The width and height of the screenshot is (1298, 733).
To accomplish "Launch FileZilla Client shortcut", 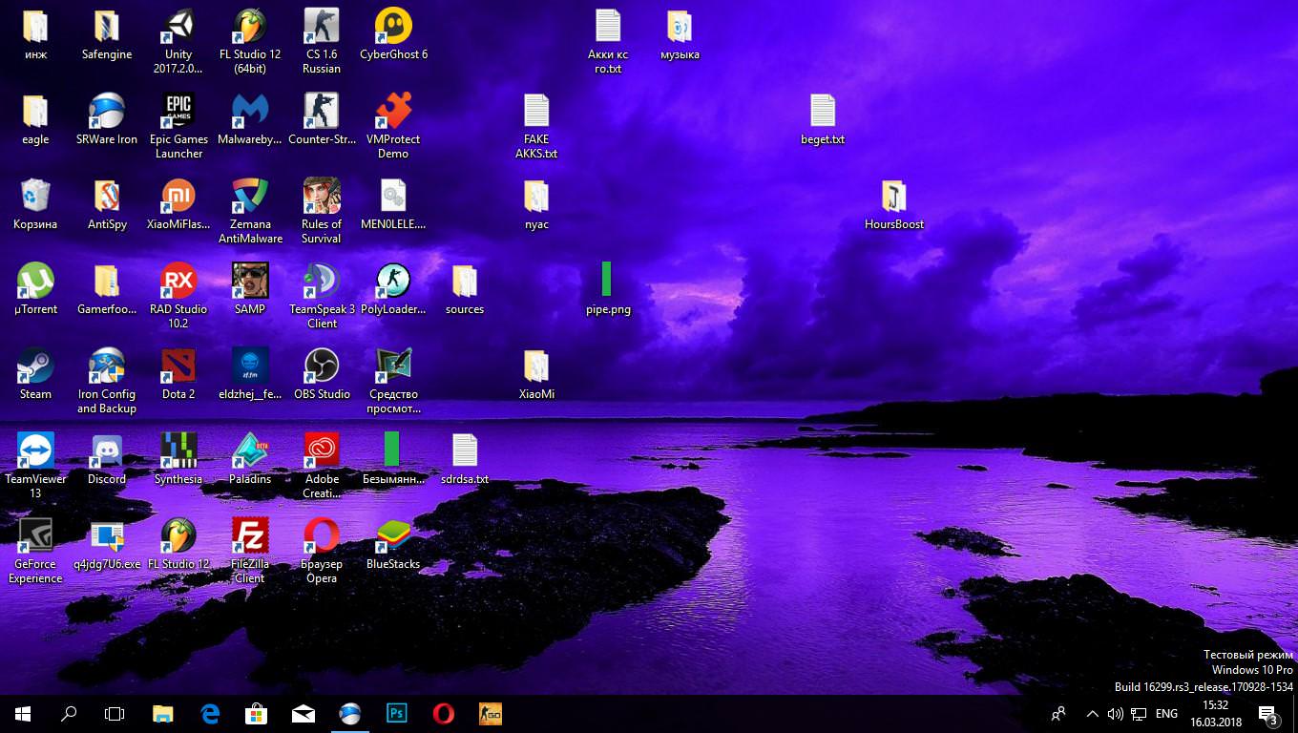I will (250, 552).
